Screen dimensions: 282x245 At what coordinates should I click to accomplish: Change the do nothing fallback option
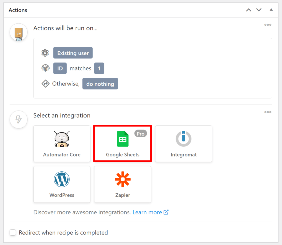(100, 84)
